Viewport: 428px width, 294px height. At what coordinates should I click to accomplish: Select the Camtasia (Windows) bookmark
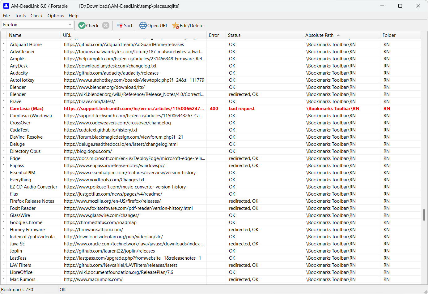pos(31,116)
